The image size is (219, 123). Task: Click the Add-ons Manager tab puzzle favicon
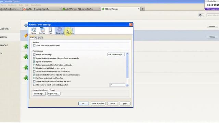click(103, 9)
